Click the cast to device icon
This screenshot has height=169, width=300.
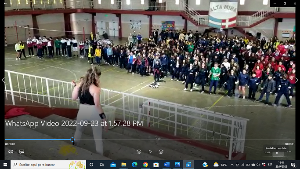pyautogui.click(x=267, y=152)
